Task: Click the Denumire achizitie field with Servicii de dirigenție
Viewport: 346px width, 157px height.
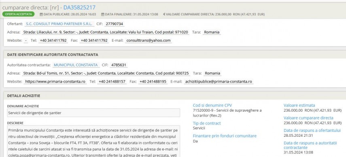Action: 93,113
